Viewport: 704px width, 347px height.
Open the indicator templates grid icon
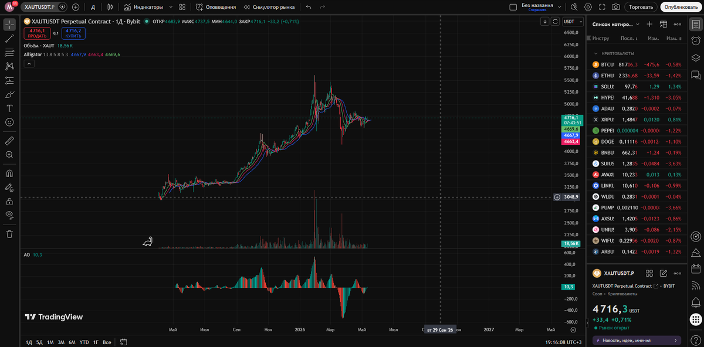point(182,7)
